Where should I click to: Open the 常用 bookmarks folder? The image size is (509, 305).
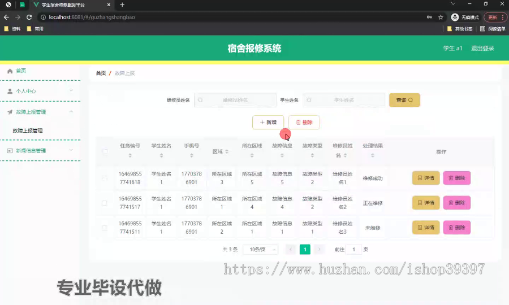tap(35, 29)
